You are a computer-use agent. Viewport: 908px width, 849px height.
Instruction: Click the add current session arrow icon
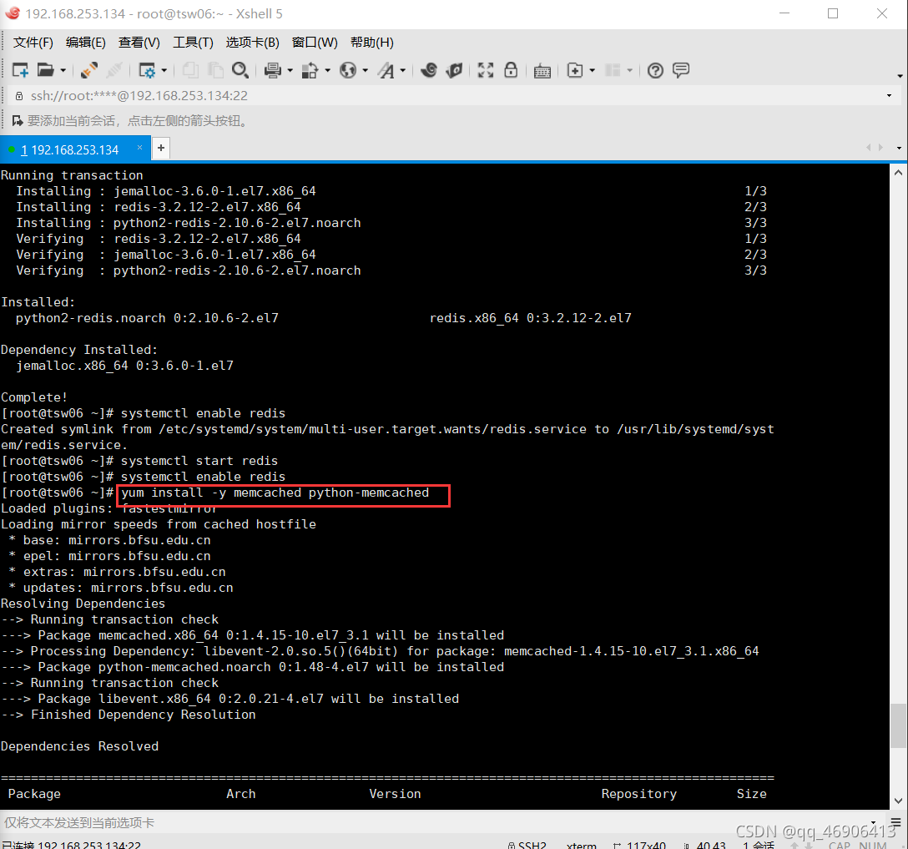pos(18,120)
